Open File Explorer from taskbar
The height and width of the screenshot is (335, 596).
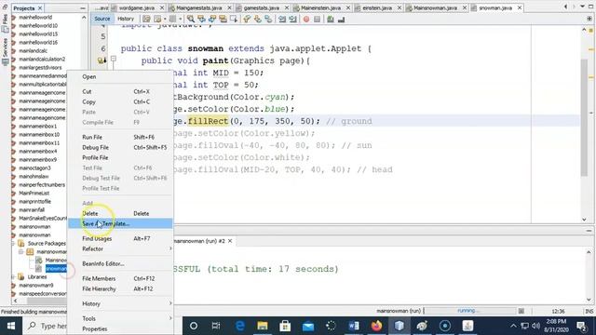click(x=263, y=326)
